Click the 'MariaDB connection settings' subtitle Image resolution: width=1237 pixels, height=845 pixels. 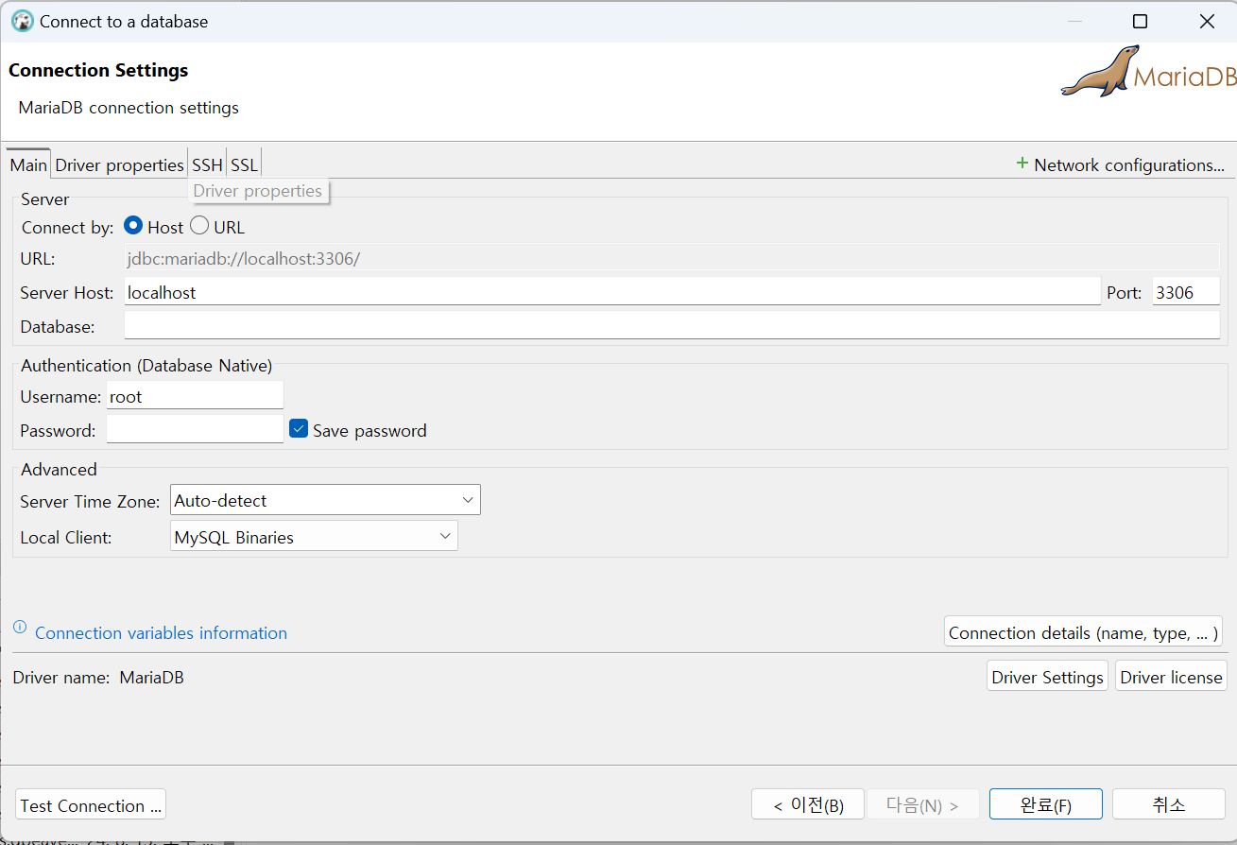click(x=129, y=108)
